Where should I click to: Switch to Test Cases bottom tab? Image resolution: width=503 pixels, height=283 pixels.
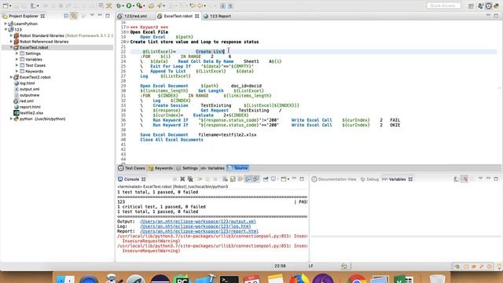pos(132,167)
